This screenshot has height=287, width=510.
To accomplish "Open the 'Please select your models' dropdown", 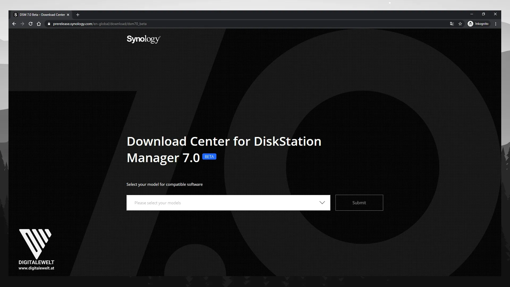I will 228,203.
